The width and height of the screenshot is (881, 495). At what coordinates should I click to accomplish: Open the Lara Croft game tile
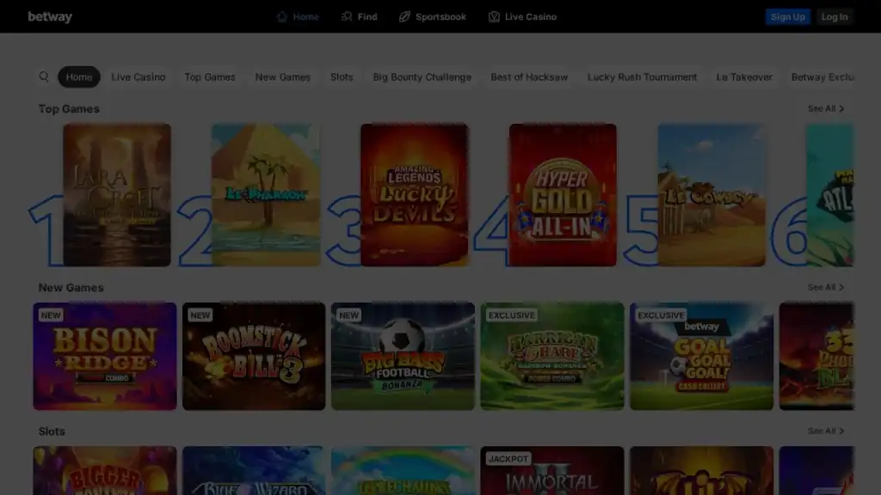(x=117, y=195)
